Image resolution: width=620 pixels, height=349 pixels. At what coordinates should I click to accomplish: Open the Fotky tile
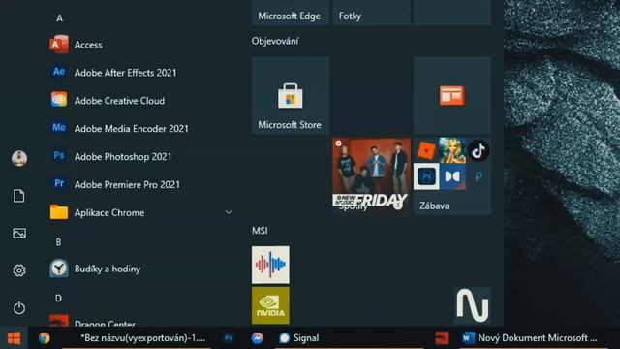point(371,13)
